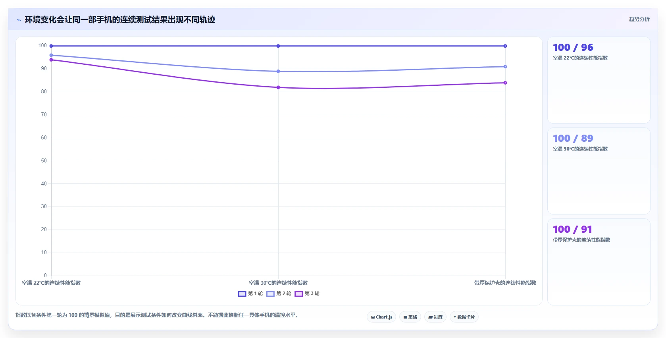Viewport: 666px width, 338px height.
Task: Click the chart title 环境变化会让同一部手机
Action: (x=120, y=19)
